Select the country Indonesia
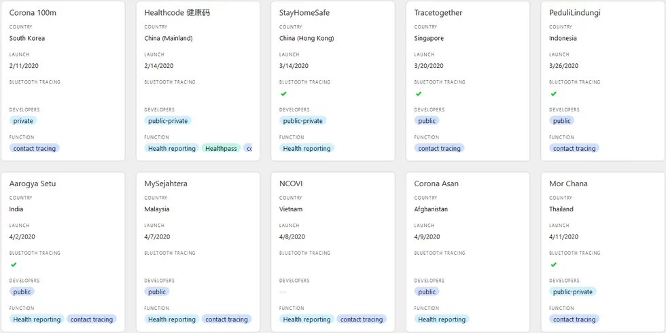666x333 pixels. (x=563, y=38)
